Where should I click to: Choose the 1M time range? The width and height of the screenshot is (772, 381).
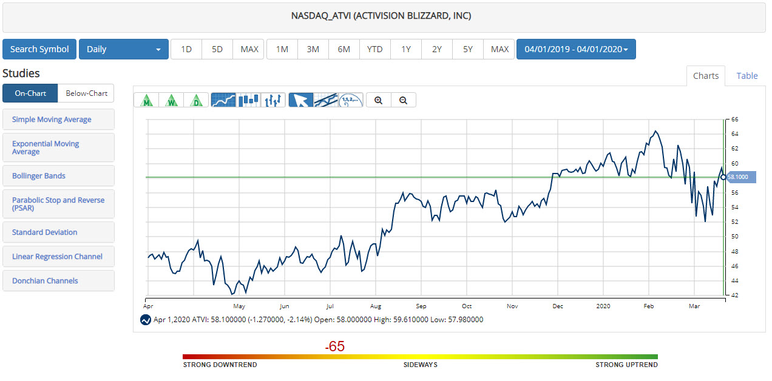[x=282, y=49]
